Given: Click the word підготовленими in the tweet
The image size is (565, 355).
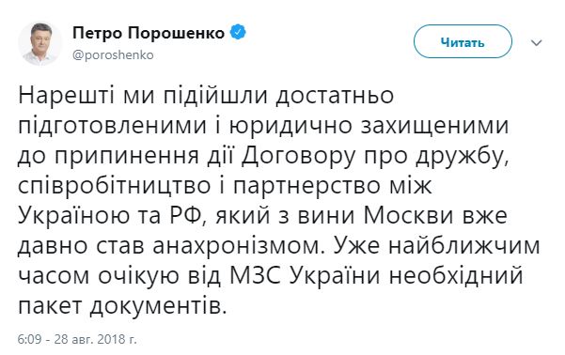Looking at the screenshot, I should pyautogui.click(x=113, y=127).
